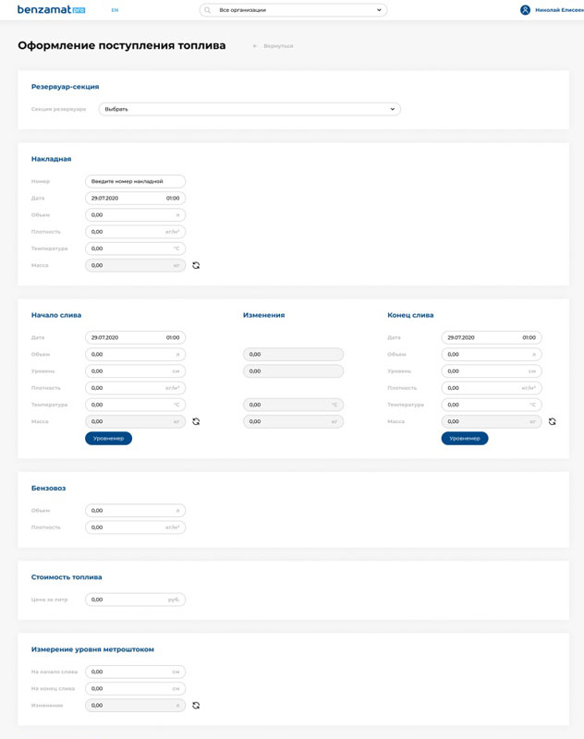
Task: Open date picker in Накладная Дата field
Action: coord(135,198)
